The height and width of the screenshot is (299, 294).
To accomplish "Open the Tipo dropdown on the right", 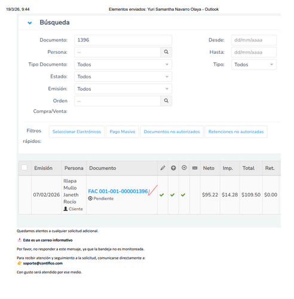I will 254,65.
